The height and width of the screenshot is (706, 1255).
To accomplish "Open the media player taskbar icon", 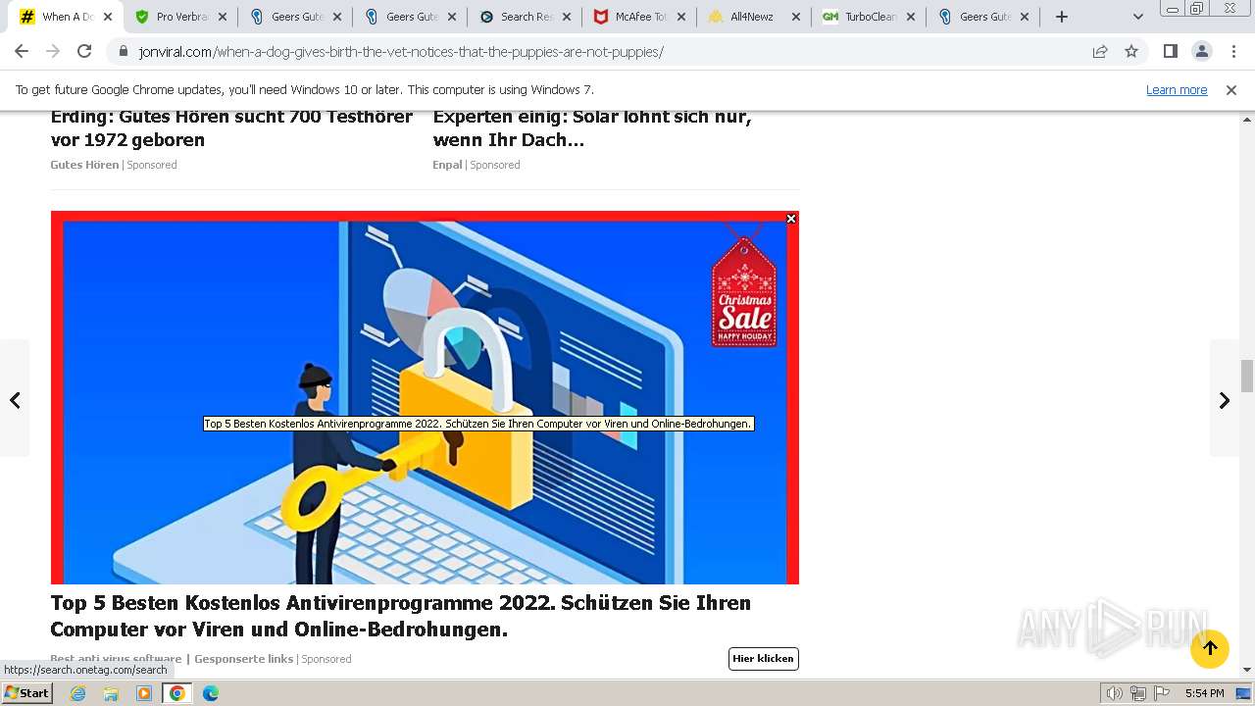I will 144,693.
